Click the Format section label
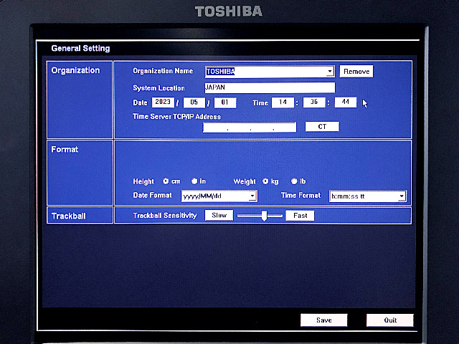This screenshot has width=459, height=344. pos(65,150)
